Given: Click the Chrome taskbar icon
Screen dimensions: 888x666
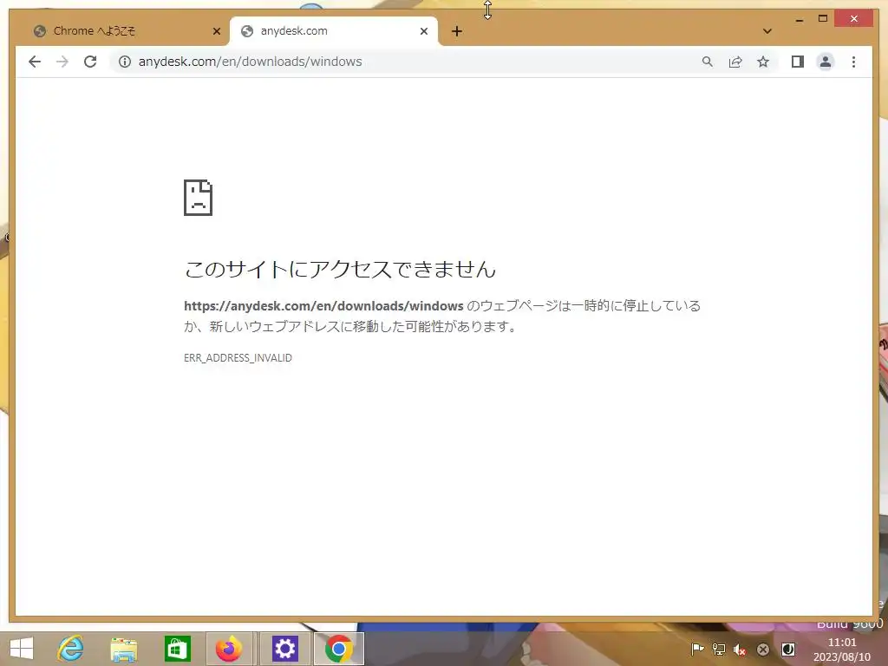Looking at the screenshot, I should 339,649.
